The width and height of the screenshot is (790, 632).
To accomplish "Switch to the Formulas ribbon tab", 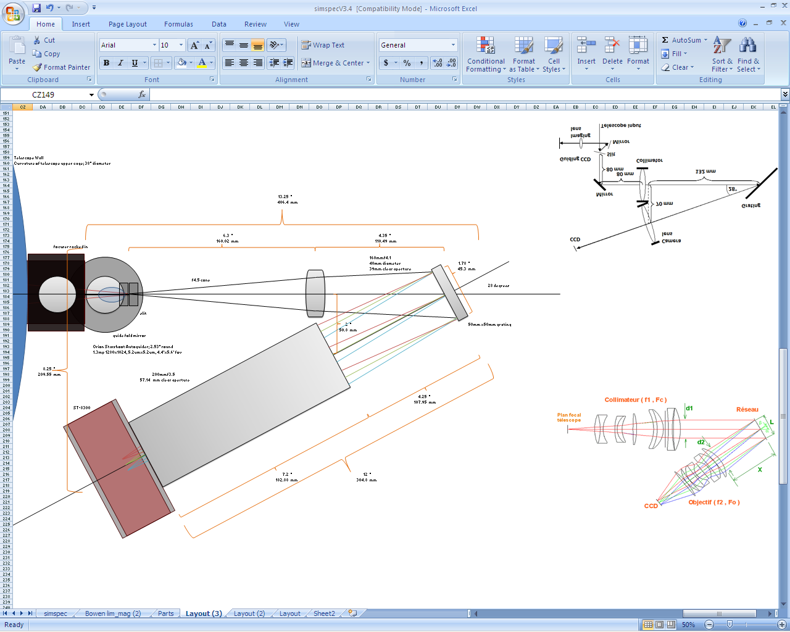I will pos(178,24).
